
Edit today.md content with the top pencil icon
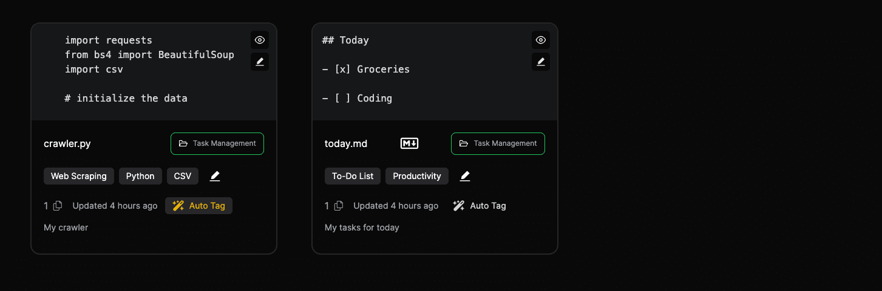pyautogui.click(x=541, y=62)
